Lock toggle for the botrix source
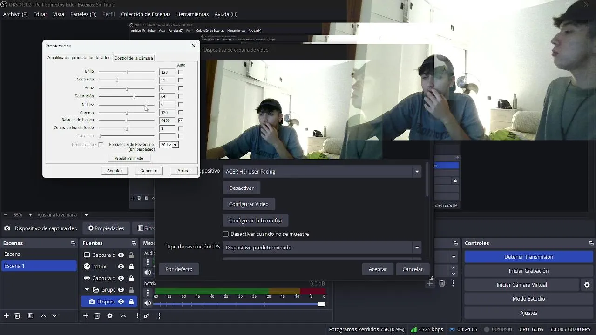The height and width of the screenshot is (335, 596). click(131, 267)
